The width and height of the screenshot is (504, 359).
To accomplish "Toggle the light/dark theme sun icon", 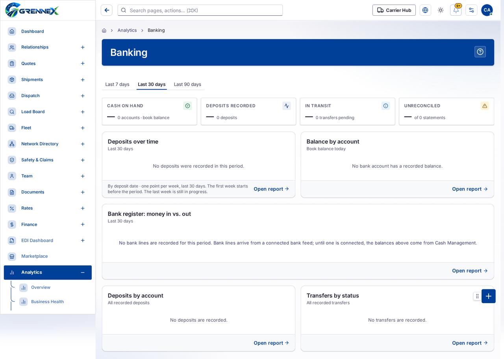I will [x=441, y=10].
